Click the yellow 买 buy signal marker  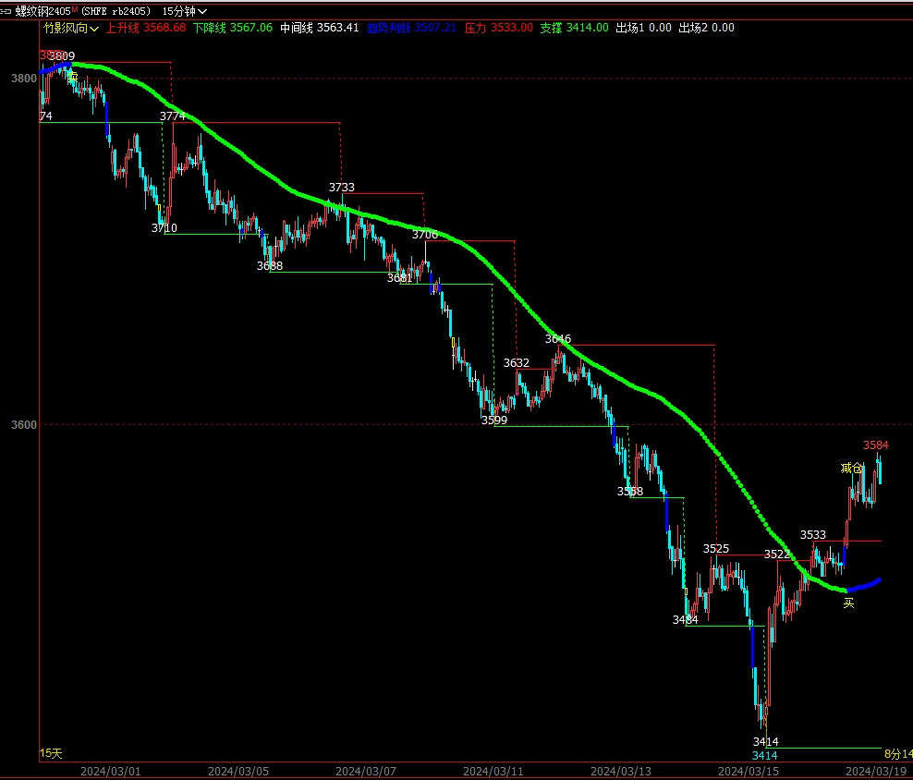coord(848,603)
